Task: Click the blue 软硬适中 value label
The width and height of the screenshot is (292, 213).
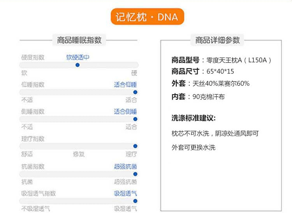Action: 78,57
